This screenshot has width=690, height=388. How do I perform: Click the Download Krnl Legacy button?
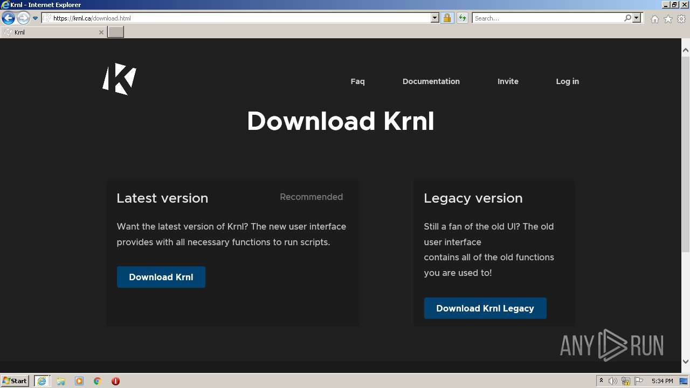click(x=485, y=308)
